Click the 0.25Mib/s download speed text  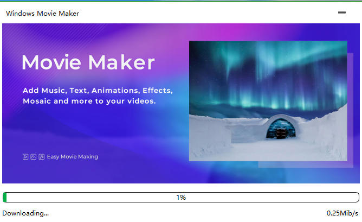tap(342, 213)
